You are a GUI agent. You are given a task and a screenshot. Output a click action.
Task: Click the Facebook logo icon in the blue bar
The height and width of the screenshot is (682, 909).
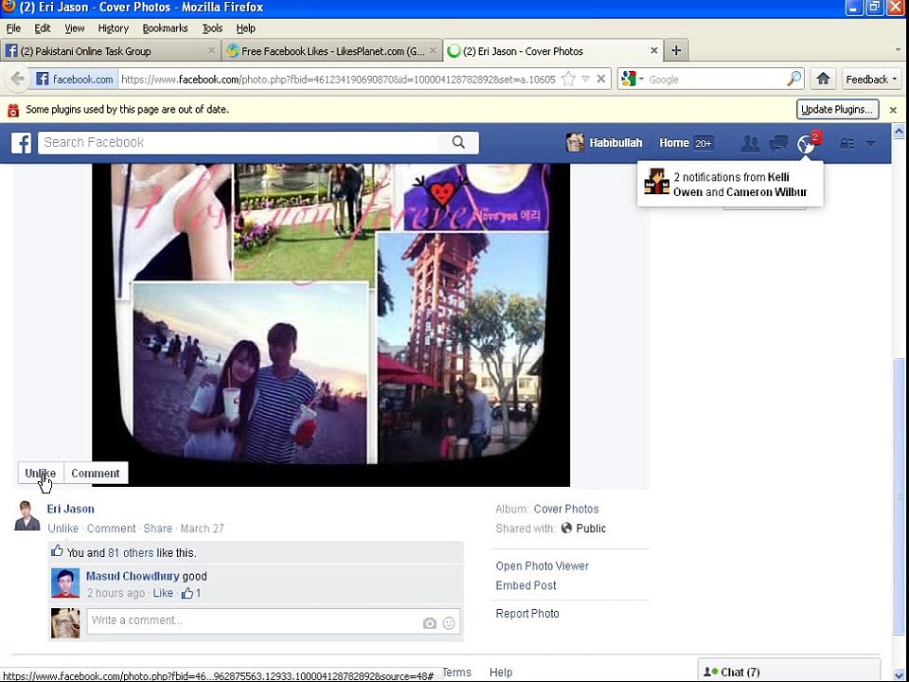pos(22,143)
